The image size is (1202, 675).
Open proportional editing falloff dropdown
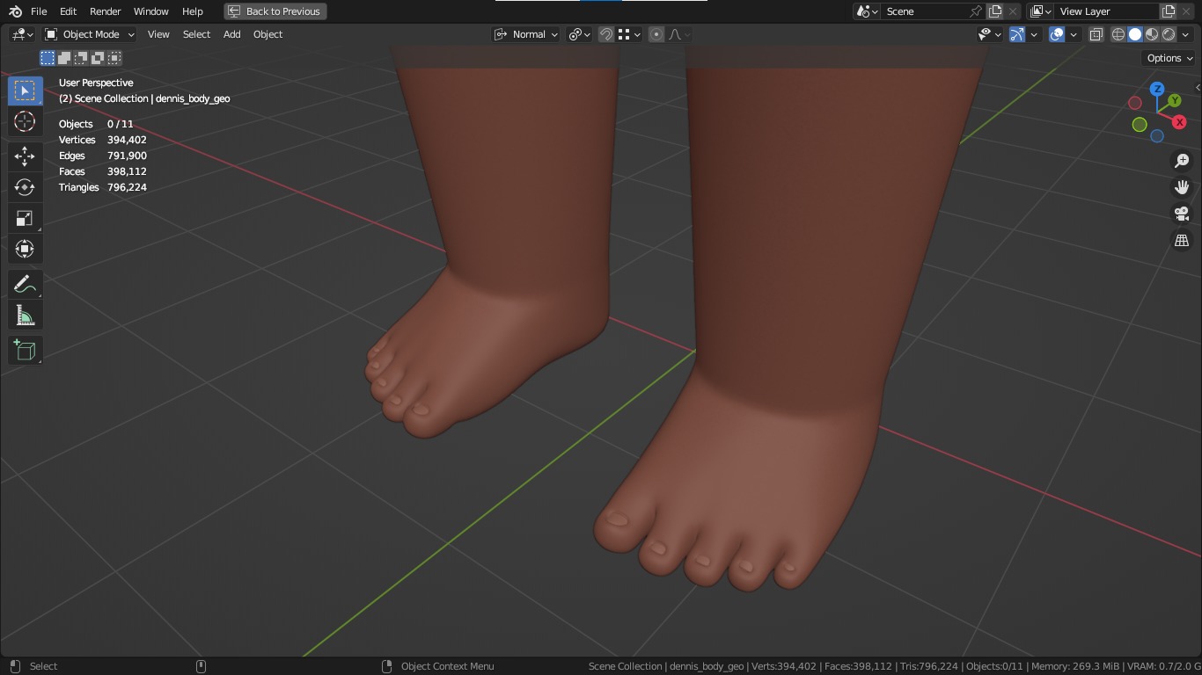click(678, 34)
